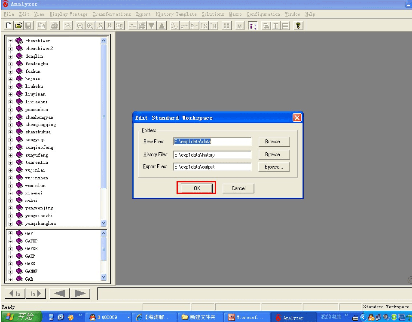Screen dimensions: 412x322
Task: Click the Export Files path field
Action: (212, 167)
